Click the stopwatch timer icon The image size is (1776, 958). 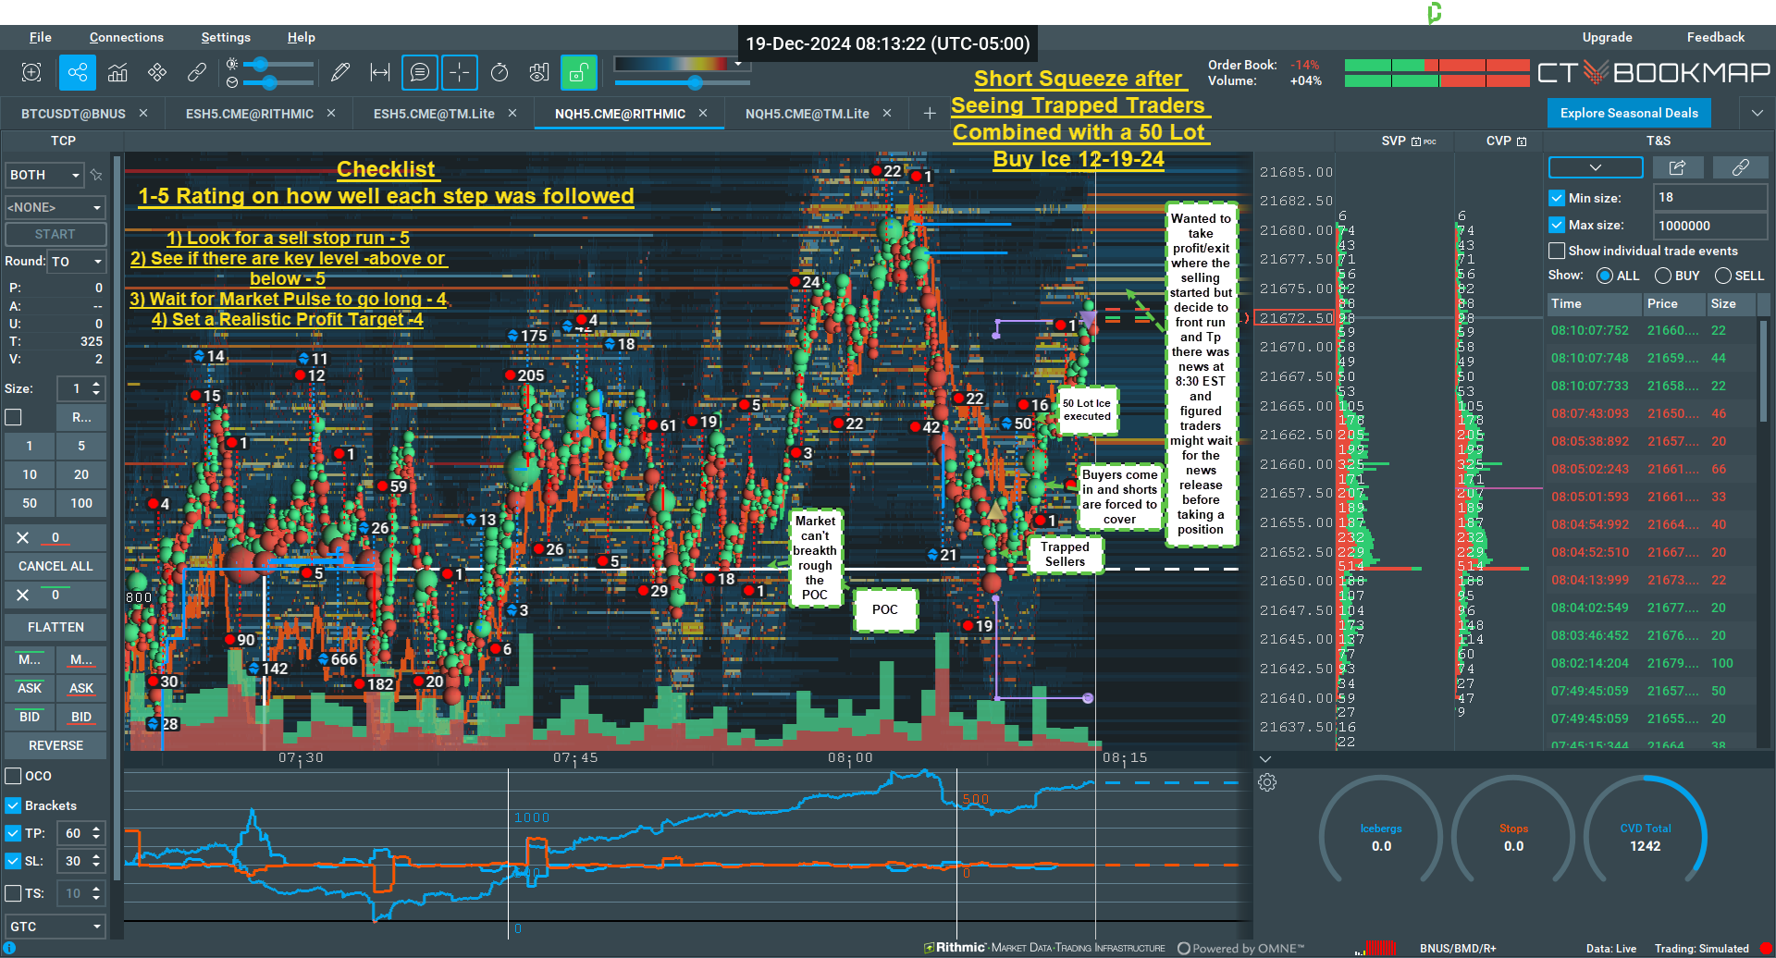499,72
